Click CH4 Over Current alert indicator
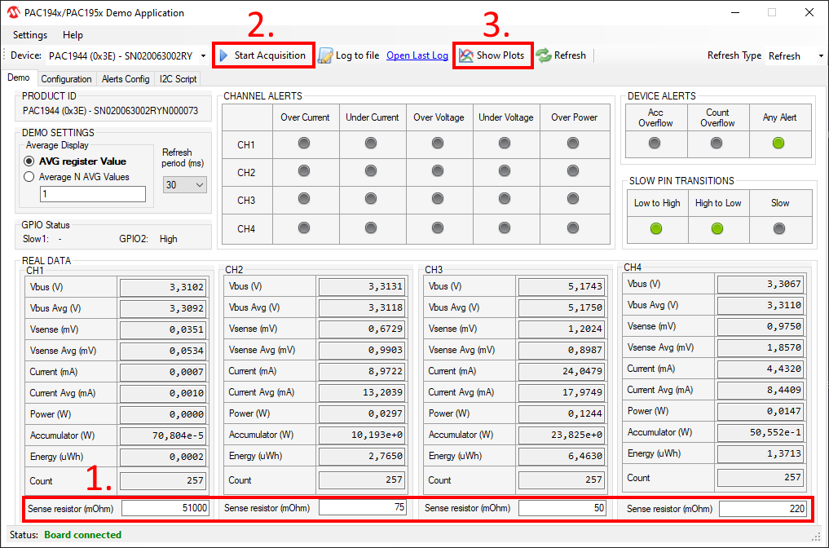Viewport: 829px width, 548px height. (304, 228)
